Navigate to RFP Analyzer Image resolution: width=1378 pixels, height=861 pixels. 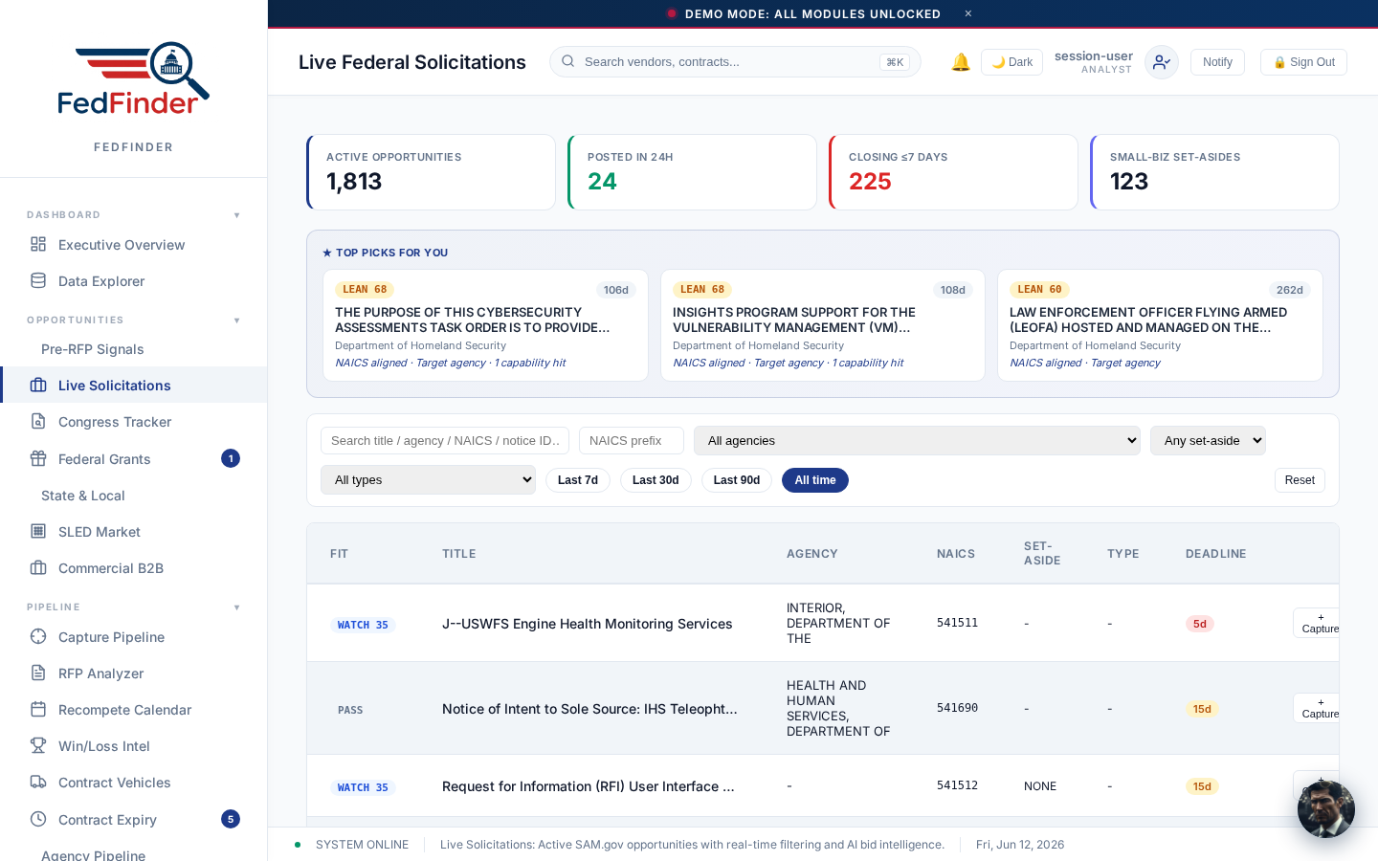[101, 673]
